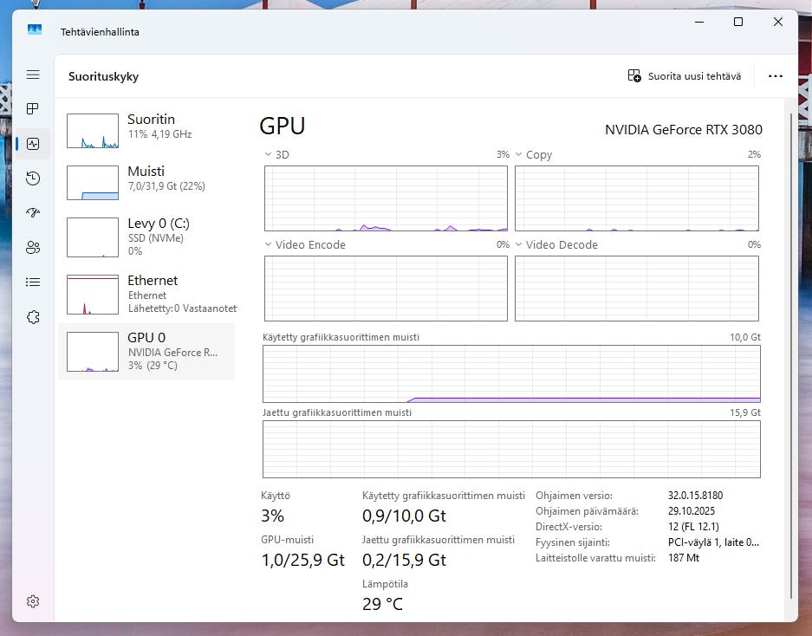Click 'Suorita uusi tehtävä' button
The width and height of the screenshot is (812, 636).
tap(685, 76)
